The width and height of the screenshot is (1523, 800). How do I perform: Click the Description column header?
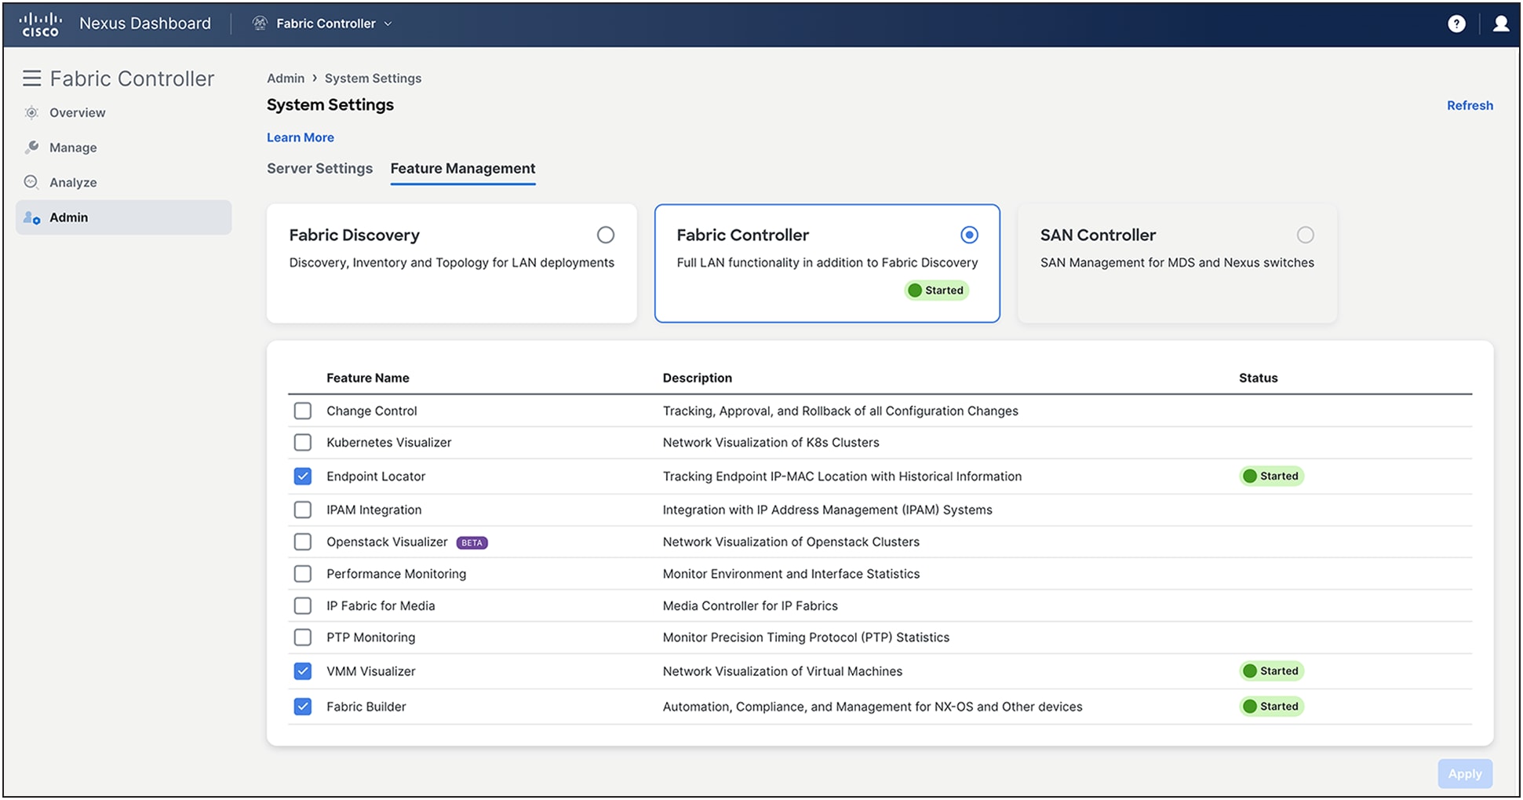coord(698,378)
